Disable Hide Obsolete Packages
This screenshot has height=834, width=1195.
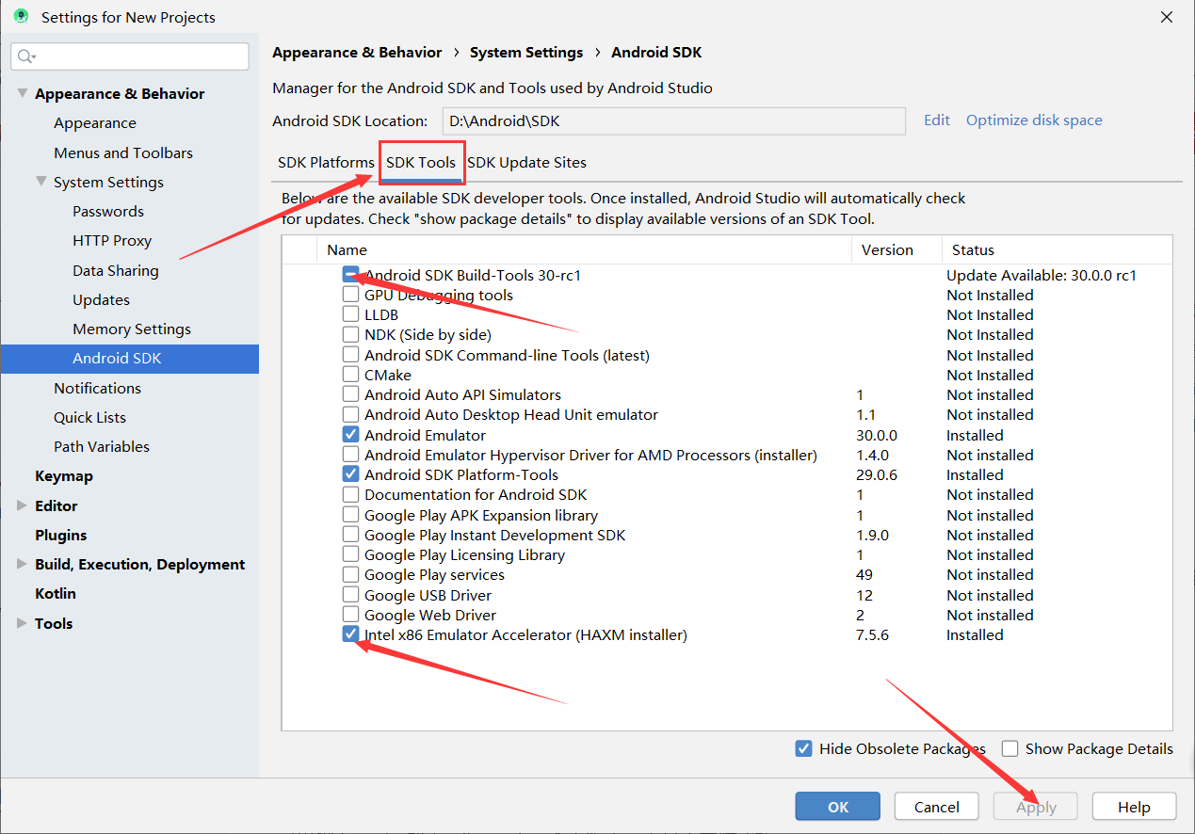(804, 748)
